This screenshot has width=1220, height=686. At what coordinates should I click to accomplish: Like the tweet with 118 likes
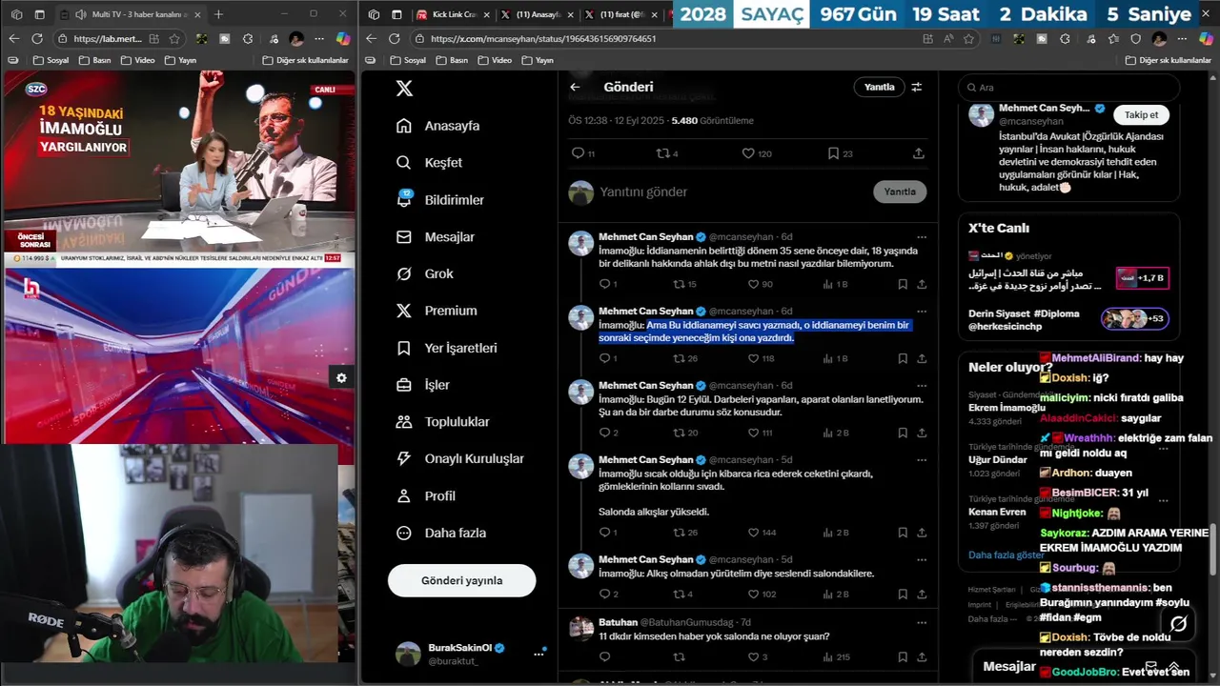click(761, 358)
